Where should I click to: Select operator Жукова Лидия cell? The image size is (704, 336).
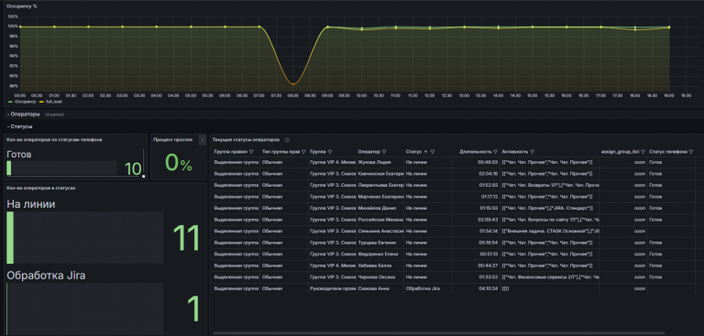(x=379, y=162)
